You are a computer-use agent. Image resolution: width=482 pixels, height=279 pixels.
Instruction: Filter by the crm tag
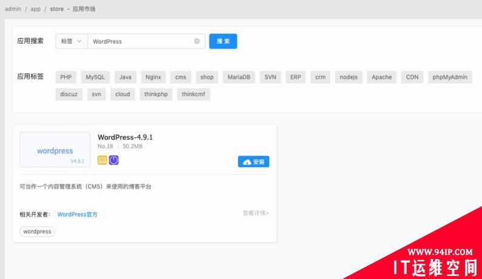[x=321, y=77]
